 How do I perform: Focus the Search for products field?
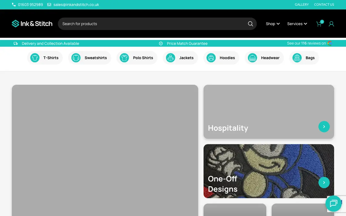[157, 24]
